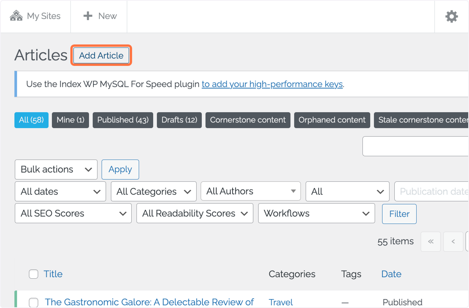469x308 pixels.
Task: Click the Published status of Gastronomic Galore
Action: coord(403,302)
